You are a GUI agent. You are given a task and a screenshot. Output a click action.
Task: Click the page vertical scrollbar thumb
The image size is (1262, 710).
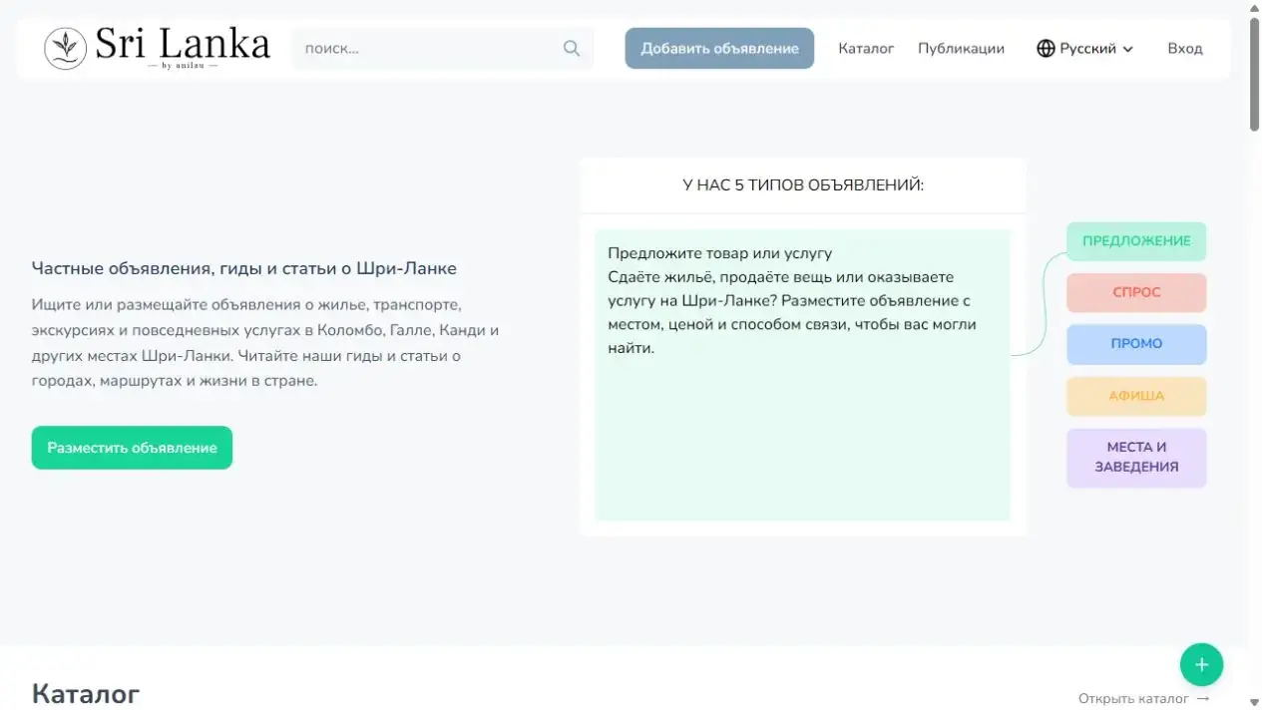click(1254, 73)
